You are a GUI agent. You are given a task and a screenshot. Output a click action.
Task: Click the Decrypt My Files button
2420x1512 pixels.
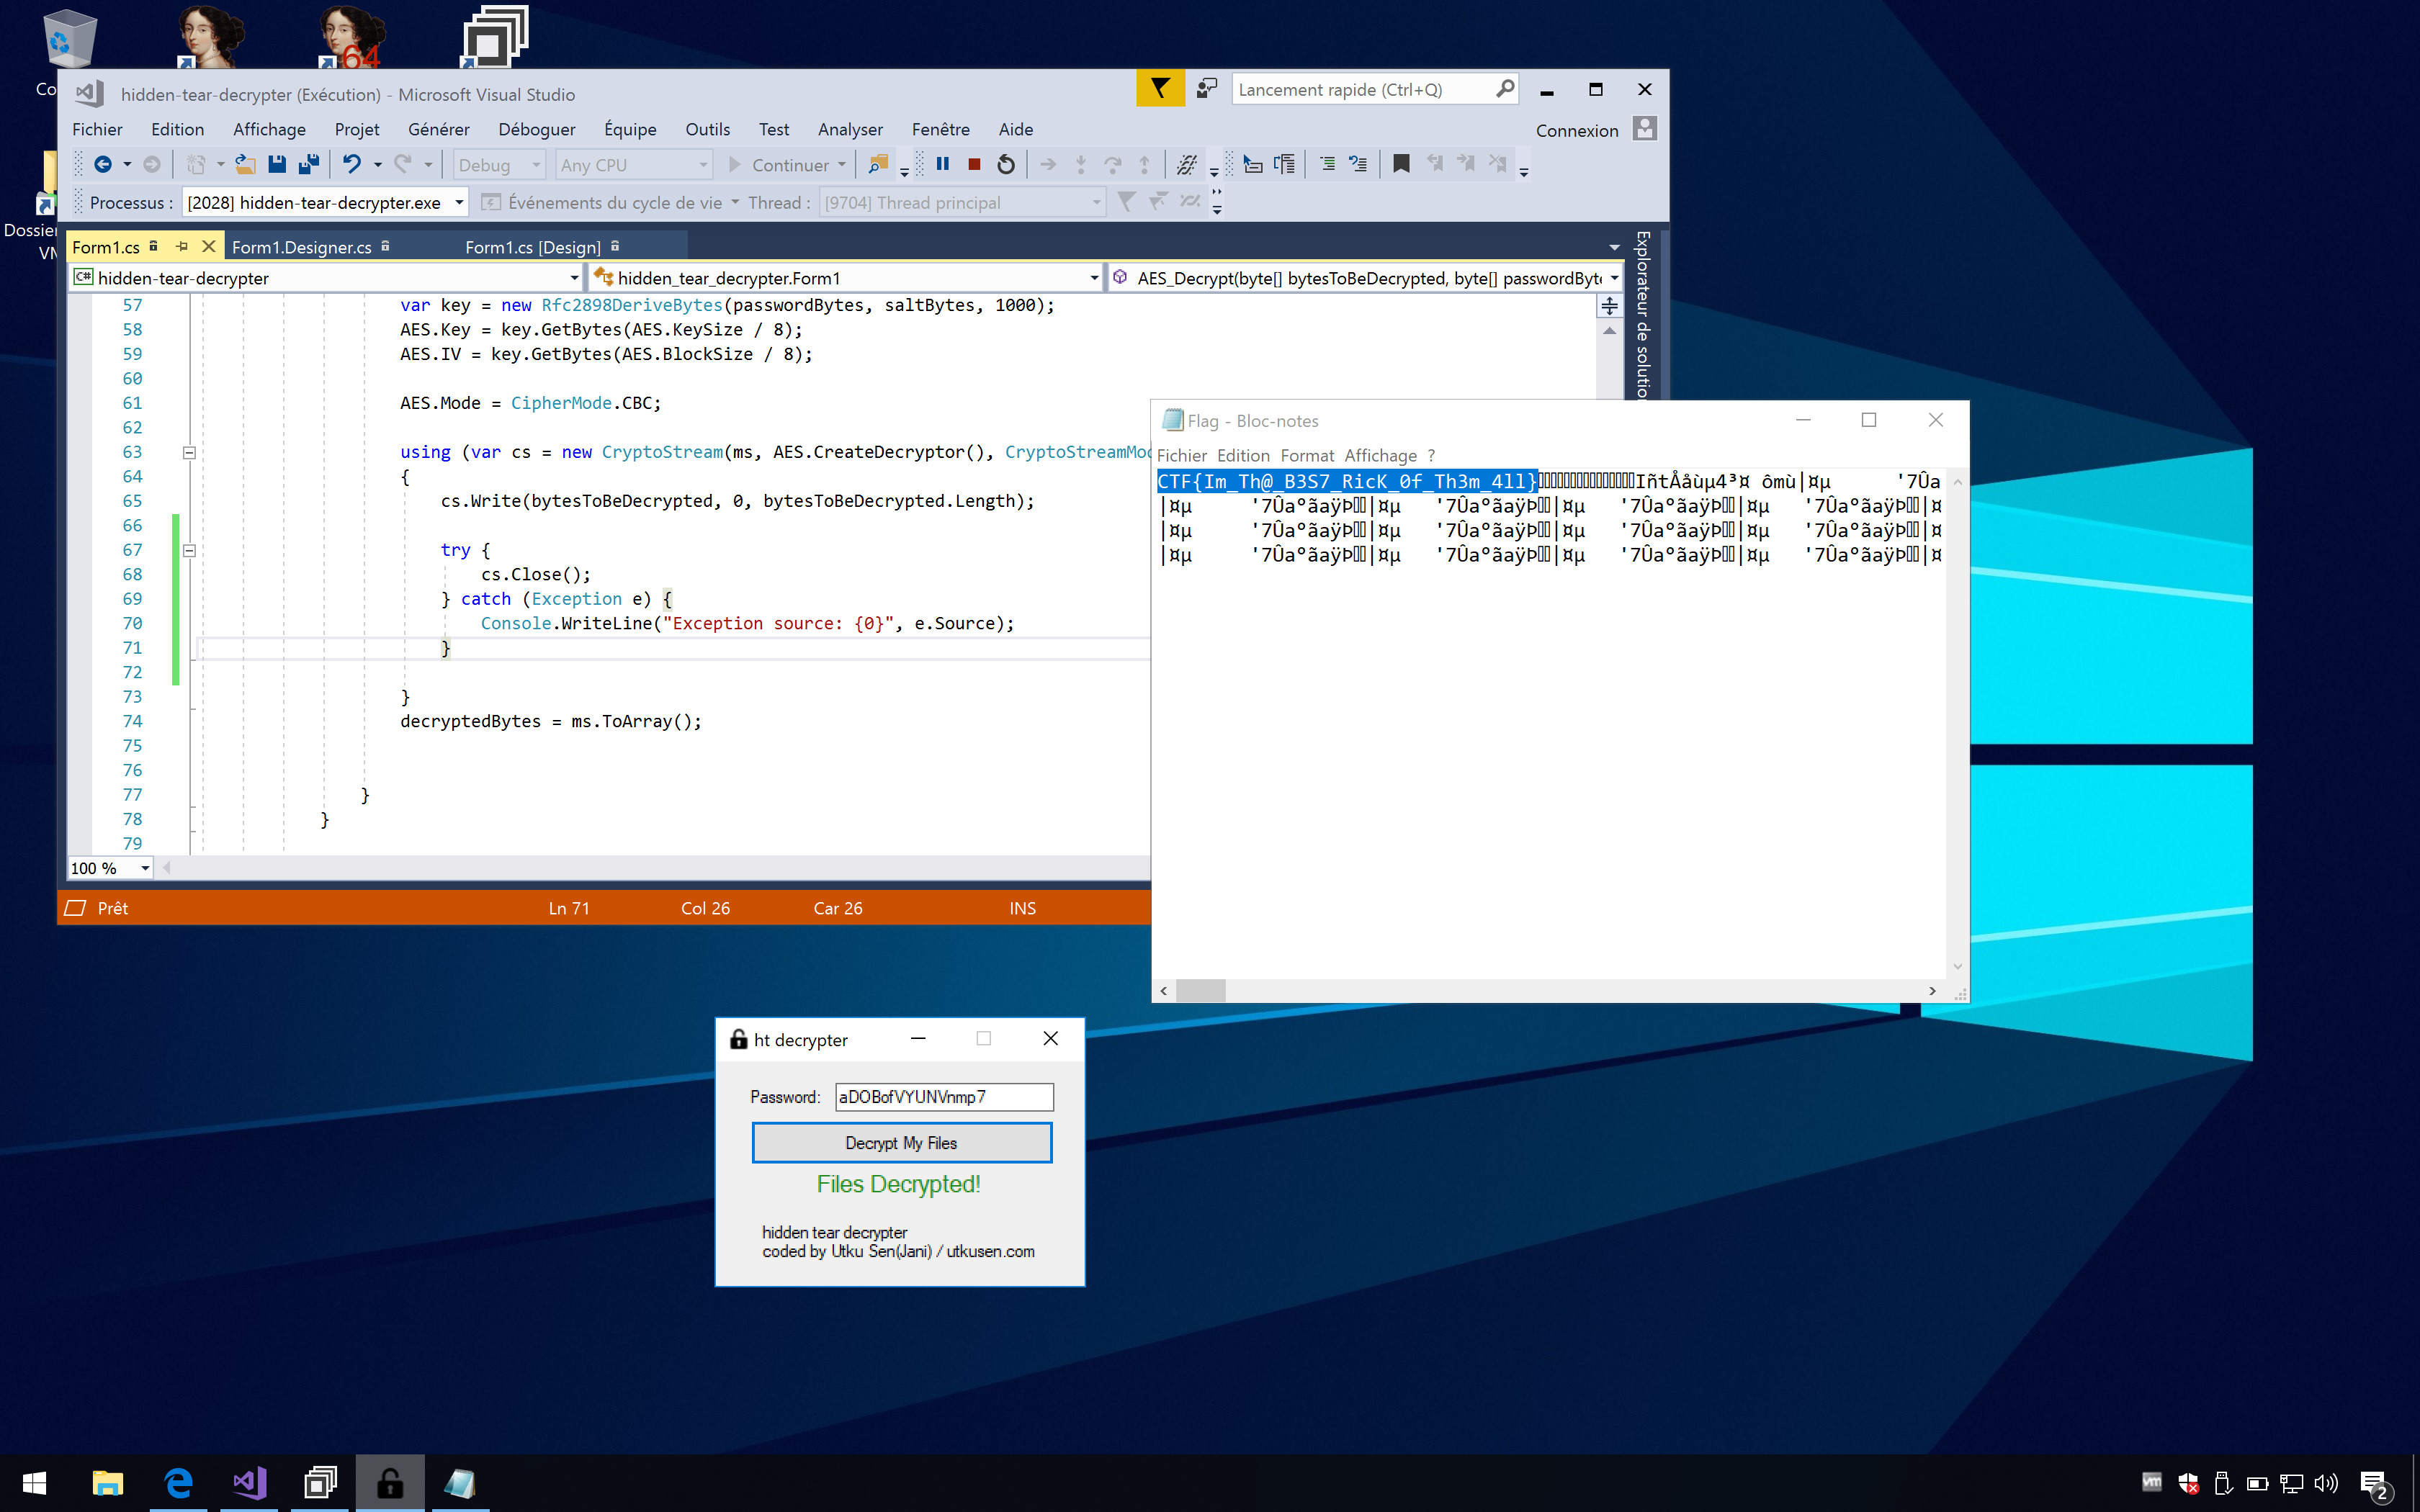[x=901, y=1143]
